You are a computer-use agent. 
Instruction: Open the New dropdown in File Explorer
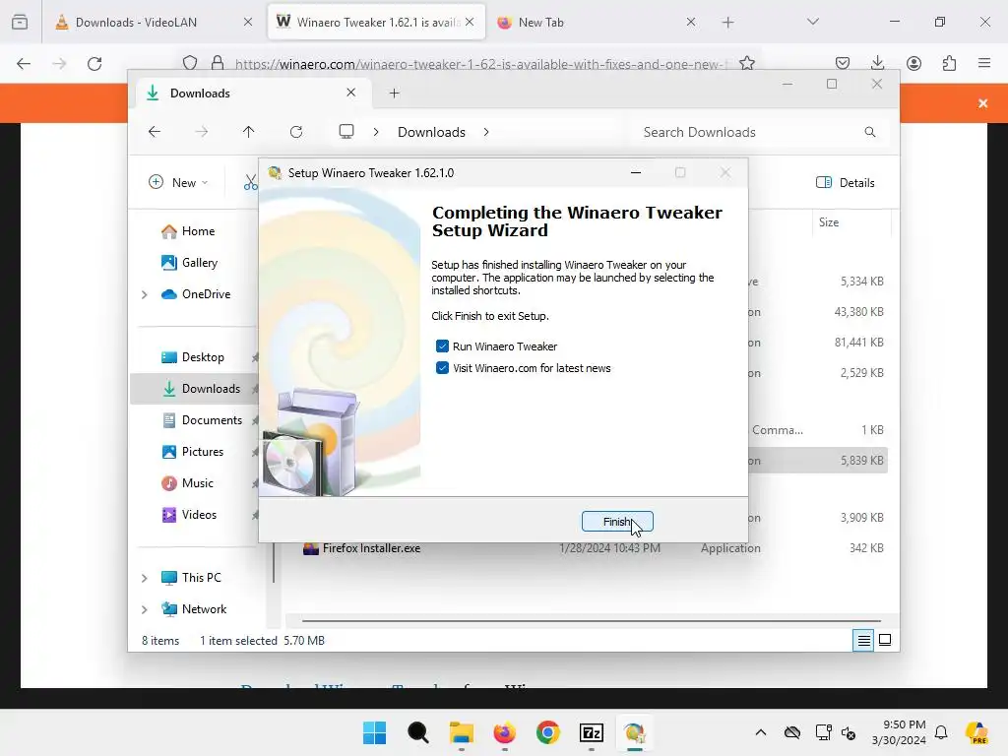click(x=178, y=182)
